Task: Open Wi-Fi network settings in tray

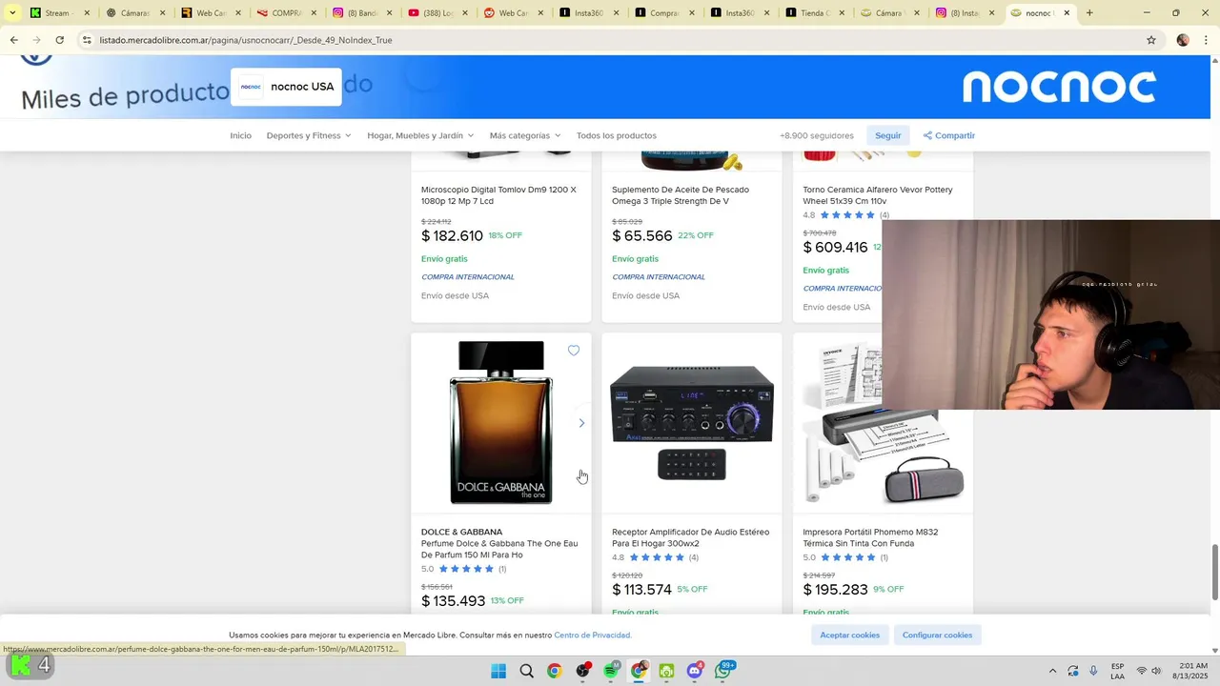Action: click(x=1141, y=671)
